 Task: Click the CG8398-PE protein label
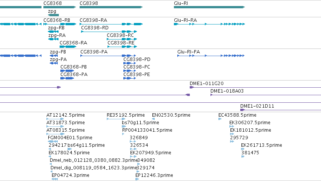tap(137, 75)
